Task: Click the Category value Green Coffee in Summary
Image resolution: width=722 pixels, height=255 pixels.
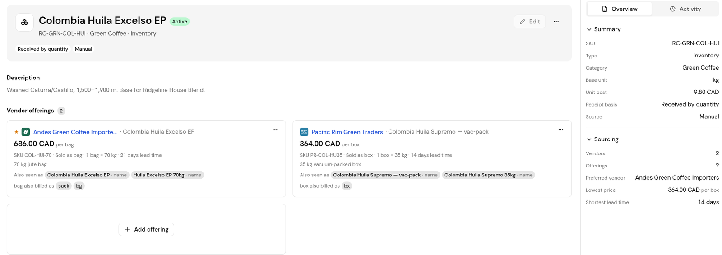Action: [x=700, y=68]
